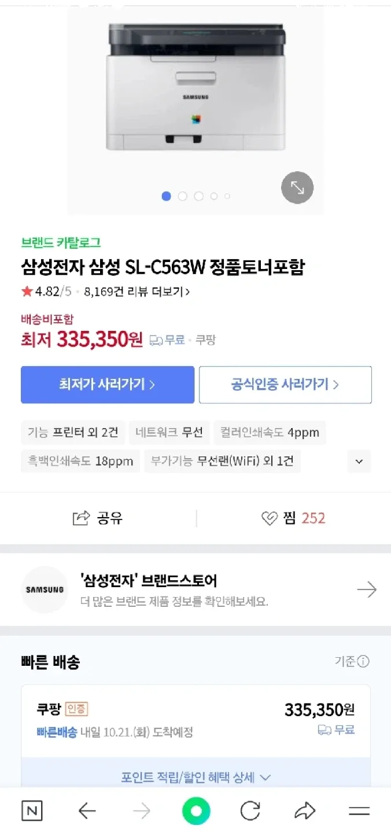Viewport: 391px width, 833px height.
Task: Tap the image fullscreen expand icon
Action: pyautogui.click(x=297, y=188)
